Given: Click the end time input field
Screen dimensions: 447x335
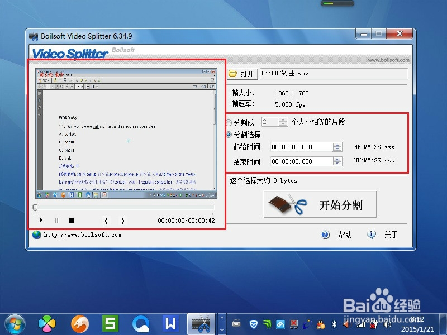Looking at the screenshot, I should point(302,161).
